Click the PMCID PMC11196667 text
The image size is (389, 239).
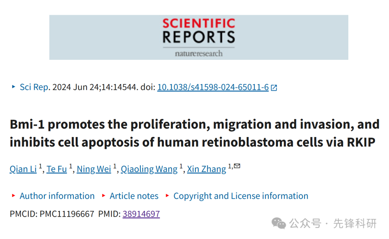52,214
